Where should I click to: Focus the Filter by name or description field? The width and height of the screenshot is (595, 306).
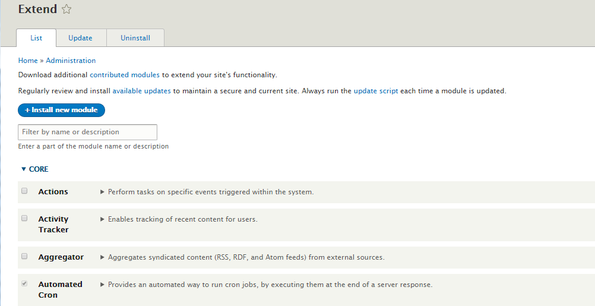(88, 132)
